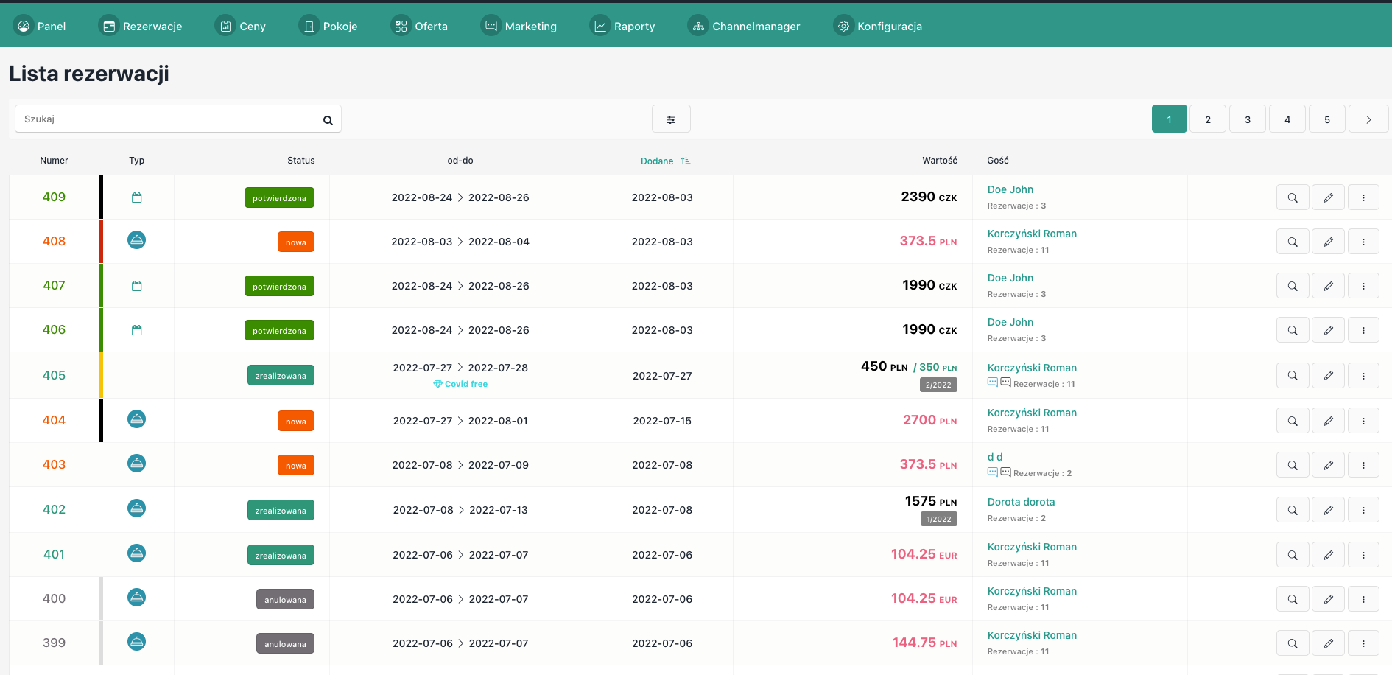Screen dimensions: 1392x675
Task: View reservation 408 details magnifier
Action: pos(1293,242)
